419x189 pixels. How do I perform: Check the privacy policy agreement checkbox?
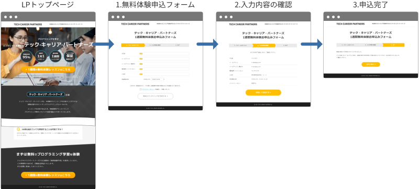point(140,89)
